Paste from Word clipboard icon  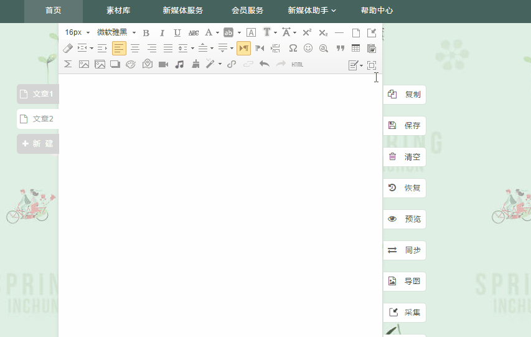[372, 49]
